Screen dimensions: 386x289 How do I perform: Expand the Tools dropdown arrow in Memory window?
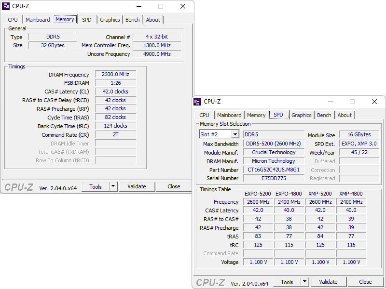point(113,186)
